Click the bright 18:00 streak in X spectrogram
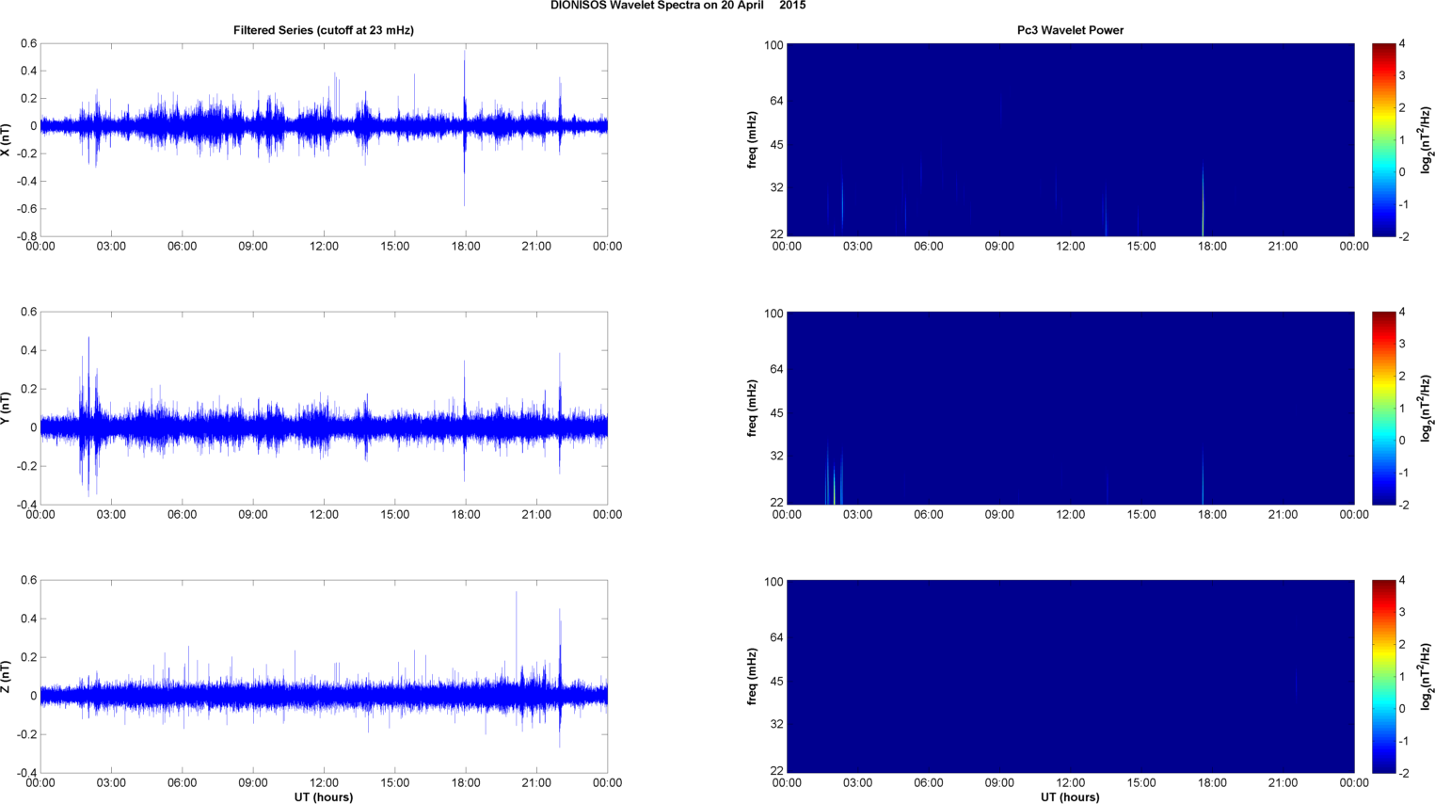Image resolution: width=1435 pixels, height=804 pixels. point(1203,200)
